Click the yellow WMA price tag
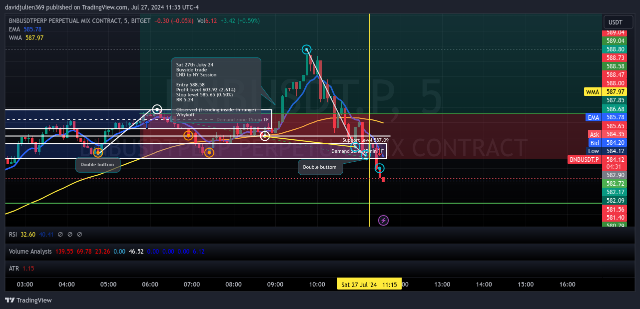 pyautogui.click(x=593, y=92)
